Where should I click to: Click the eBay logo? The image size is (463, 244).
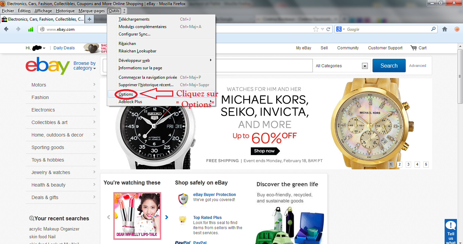(48, 66)
